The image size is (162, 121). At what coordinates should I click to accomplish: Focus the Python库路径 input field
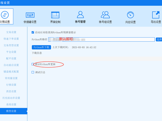pos(102,39)
